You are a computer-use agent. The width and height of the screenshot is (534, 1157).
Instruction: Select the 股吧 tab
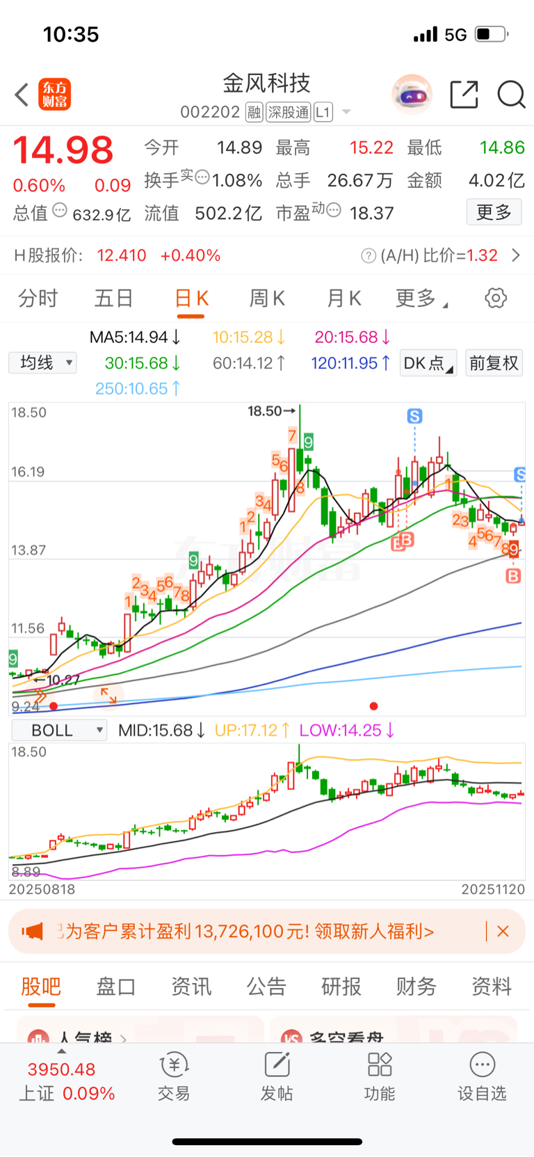[x=41, y=986]
